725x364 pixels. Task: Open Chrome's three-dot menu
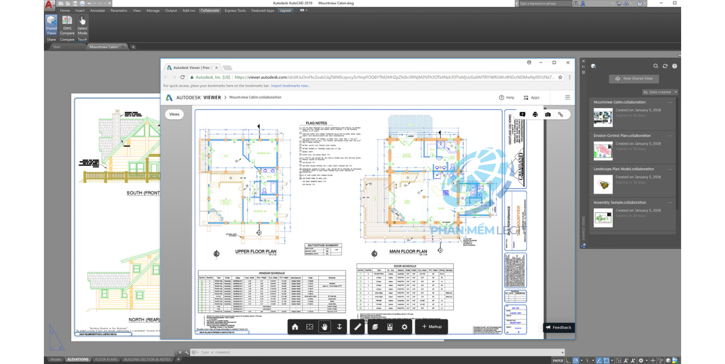569,77
